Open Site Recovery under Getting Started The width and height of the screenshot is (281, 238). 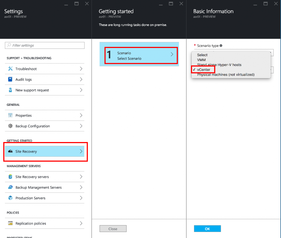tap(45, 151)
